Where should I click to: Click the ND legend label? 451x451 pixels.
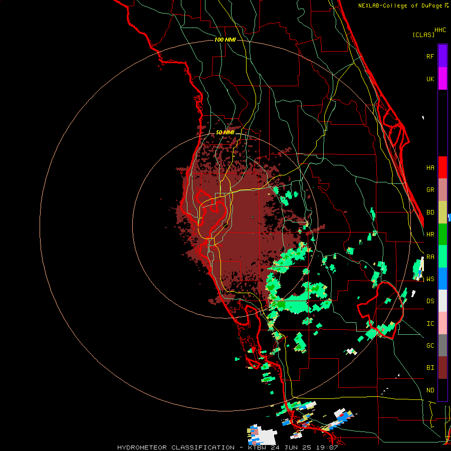[430, 390]
